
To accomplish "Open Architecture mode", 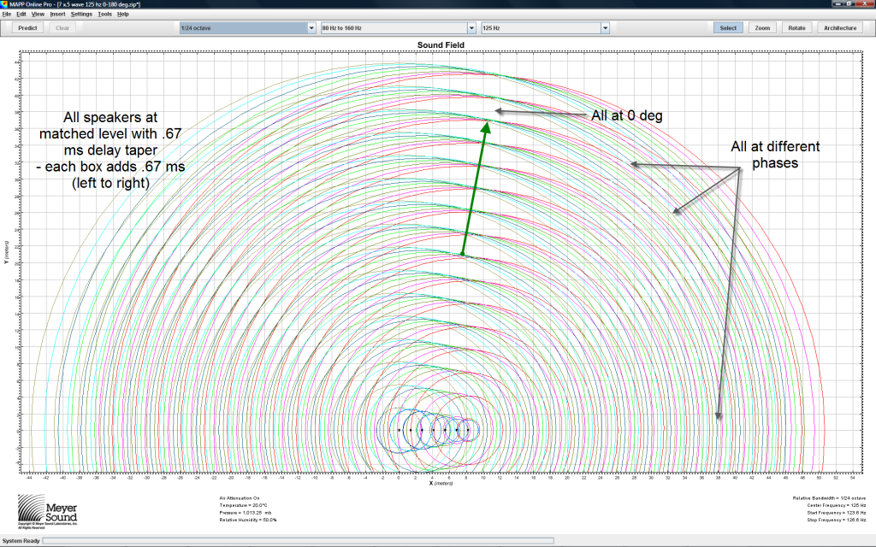I will click(x=839, y=27).
